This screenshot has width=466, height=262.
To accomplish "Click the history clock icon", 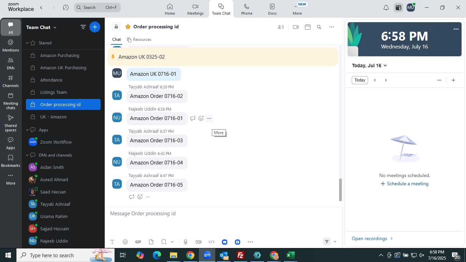I will point(66,8).
